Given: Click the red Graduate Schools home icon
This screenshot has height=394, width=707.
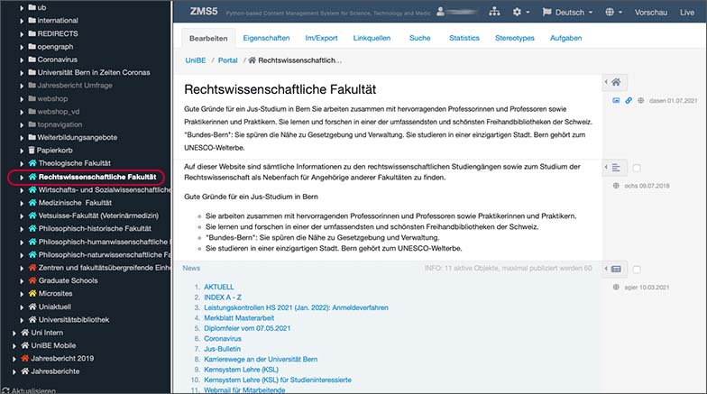Looking at the screenshot, I should pyautogui.click(x=32, y=280).
